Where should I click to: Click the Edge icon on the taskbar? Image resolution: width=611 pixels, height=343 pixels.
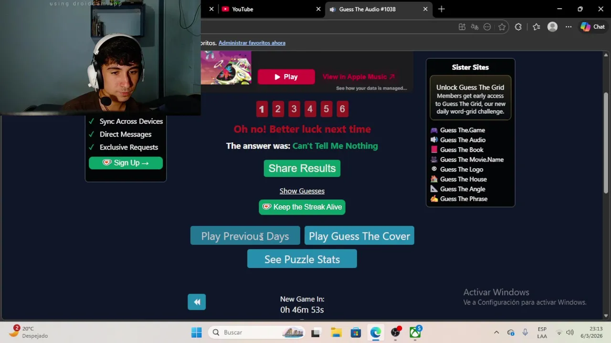376,333
